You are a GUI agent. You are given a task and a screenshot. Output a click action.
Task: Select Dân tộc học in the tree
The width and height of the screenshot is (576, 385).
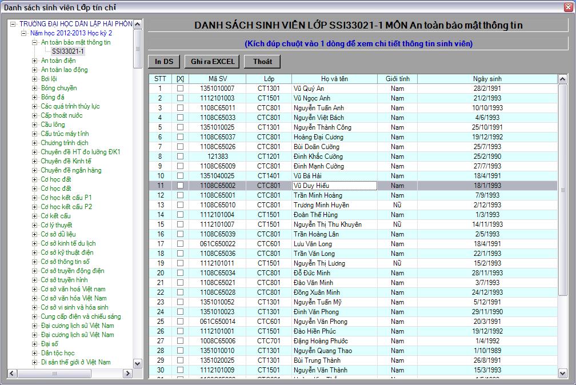[x=58, y=353]
